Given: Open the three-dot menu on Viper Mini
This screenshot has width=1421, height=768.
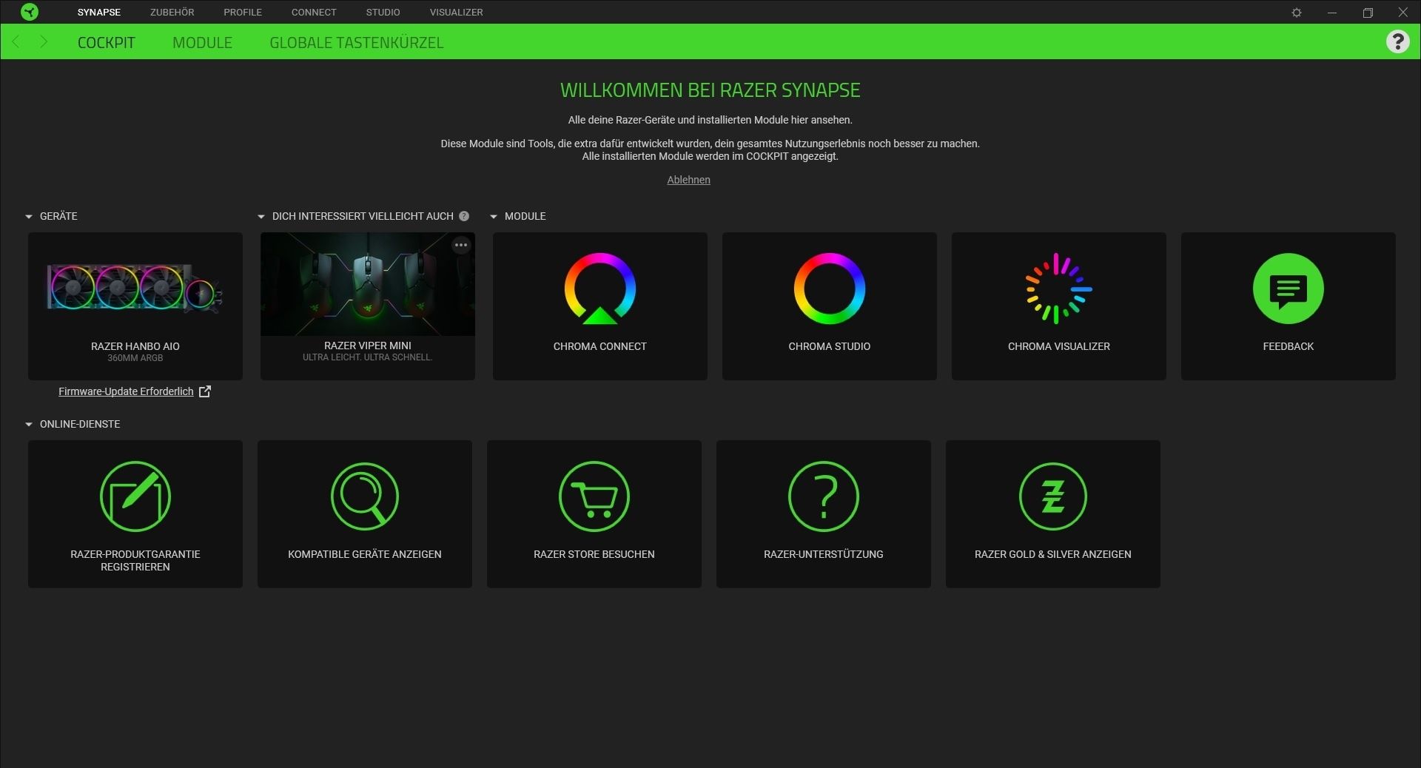Looking at the screenshot, I should [x=461, y=245].
